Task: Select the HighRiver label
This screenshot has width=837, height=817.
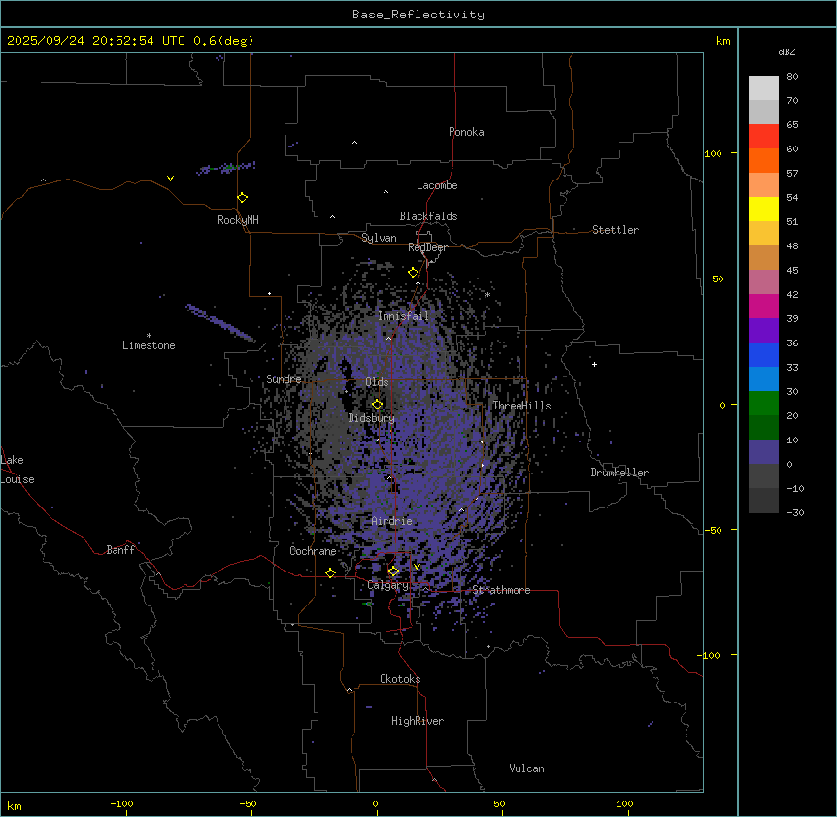Action: point(418,721)
